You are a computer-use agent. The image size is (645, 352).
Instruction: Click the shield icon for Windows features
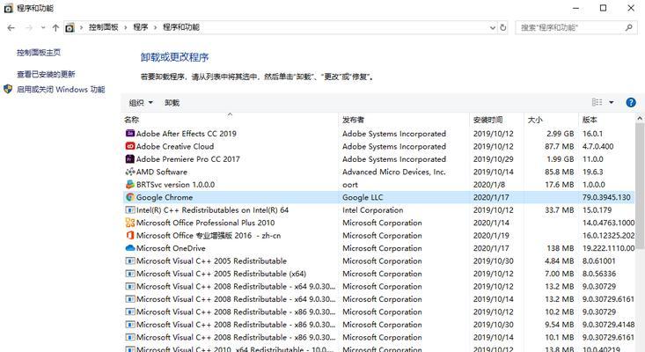coord(8,89)
